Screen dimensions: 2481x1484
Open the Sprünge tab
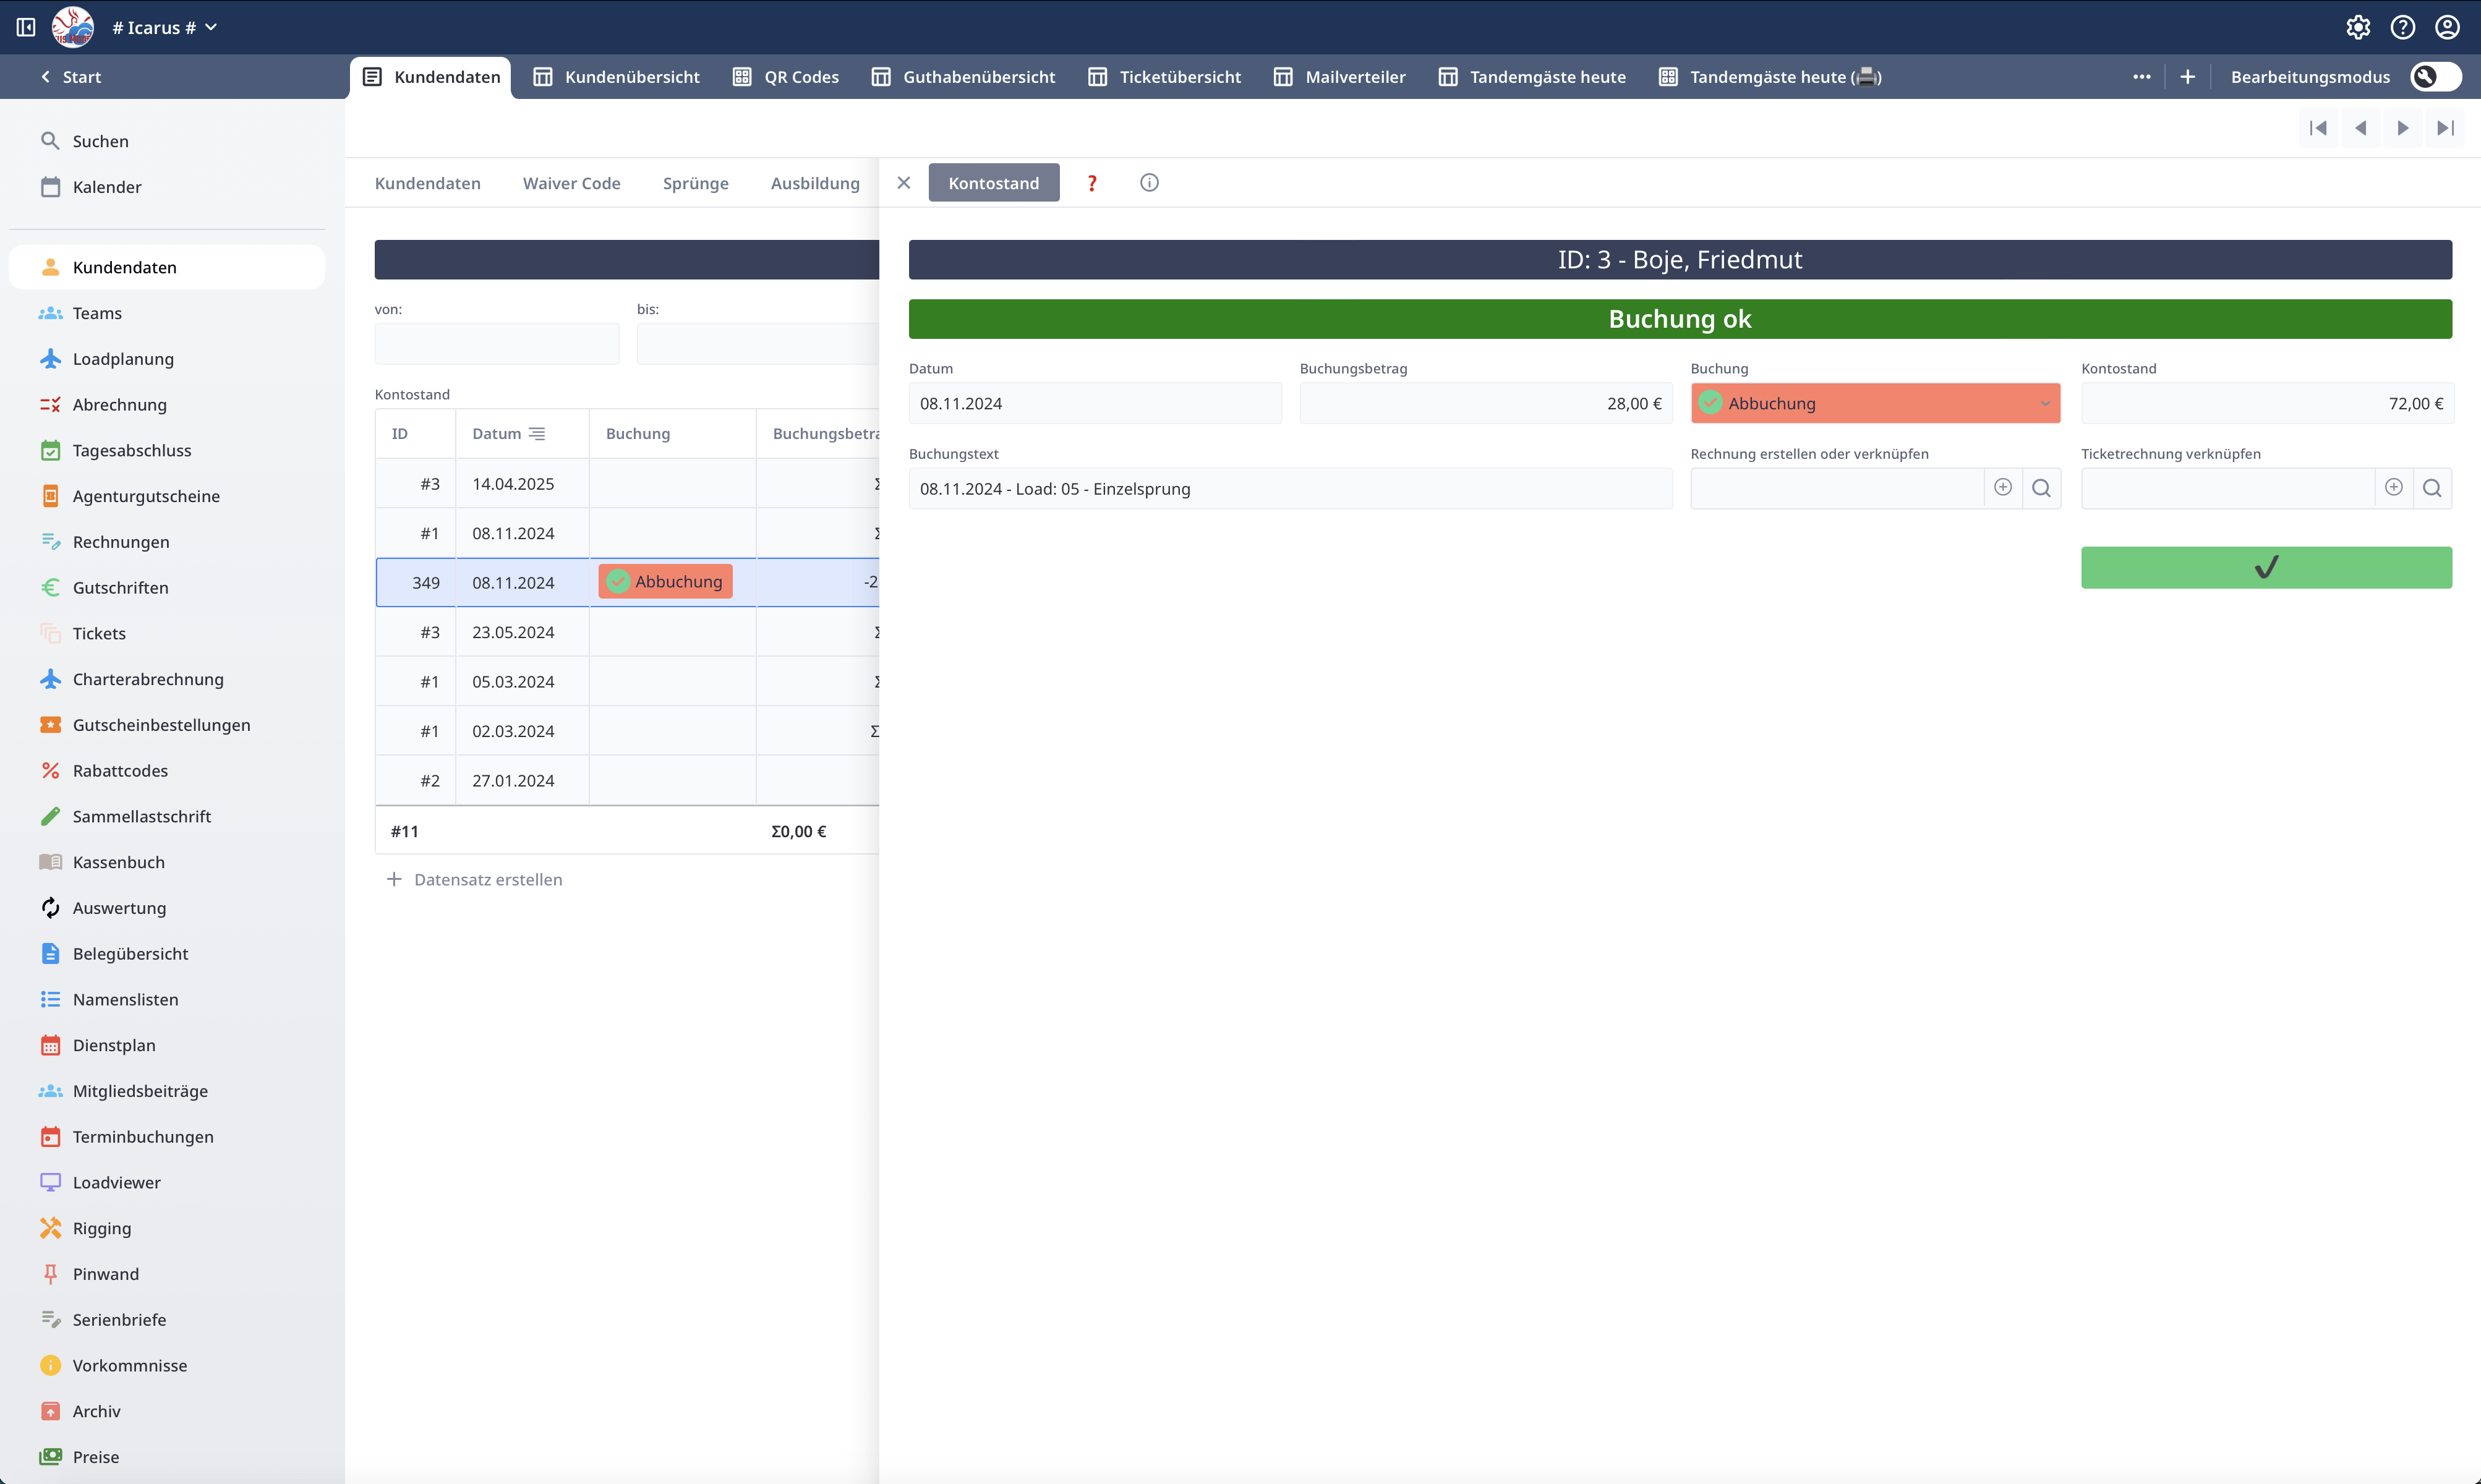point(695,183)
